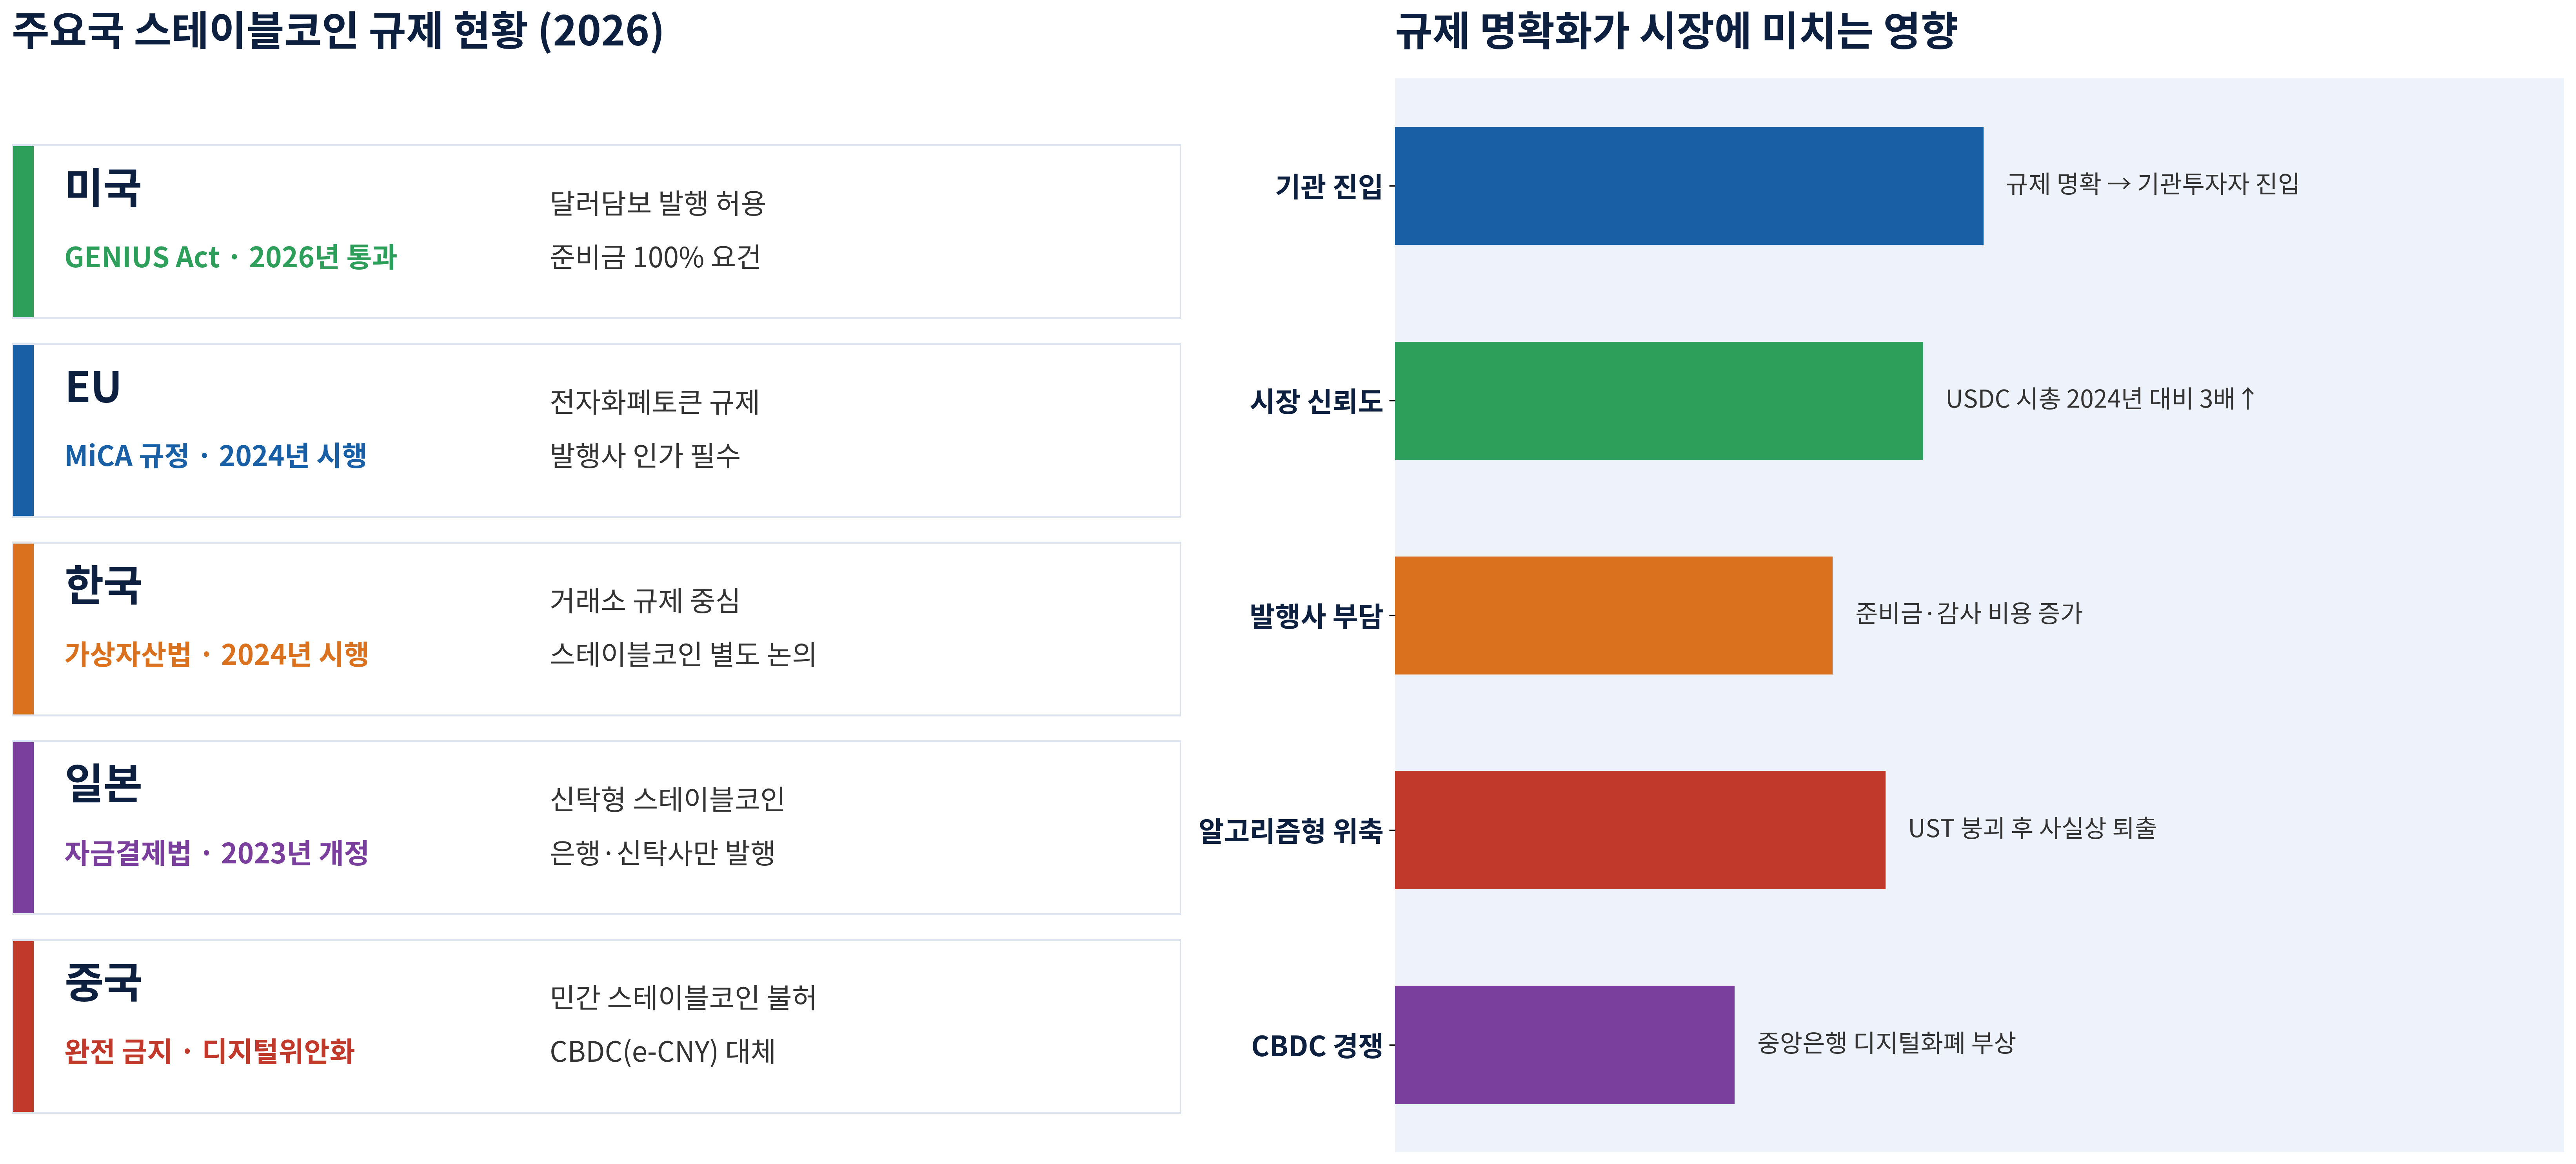Click the MiCA 규정 2024년 시행 text

click(x=216, y=456)
